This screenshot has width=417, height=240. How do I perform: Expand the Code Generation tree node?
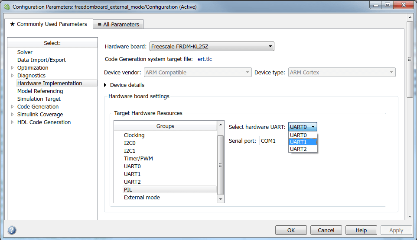(12, 107)
